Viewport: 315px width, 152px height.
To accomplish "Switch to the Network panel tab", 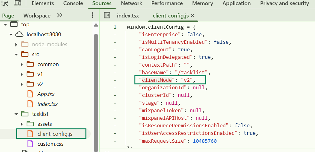I will pos(131,4).
